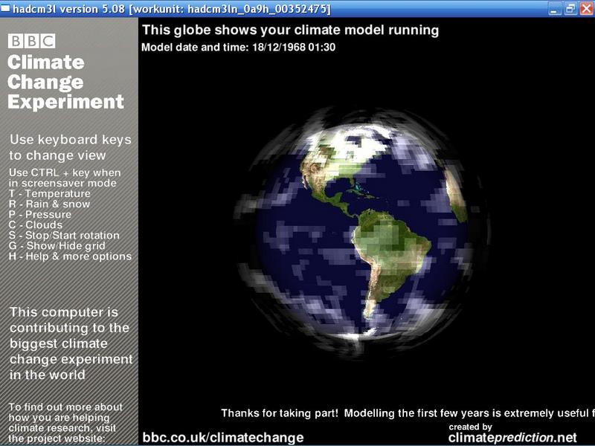The height and width of the screenshot is (446, 595).
Task: Click 'This computer is contributing' paragraph
Action: tap(71, 343)
